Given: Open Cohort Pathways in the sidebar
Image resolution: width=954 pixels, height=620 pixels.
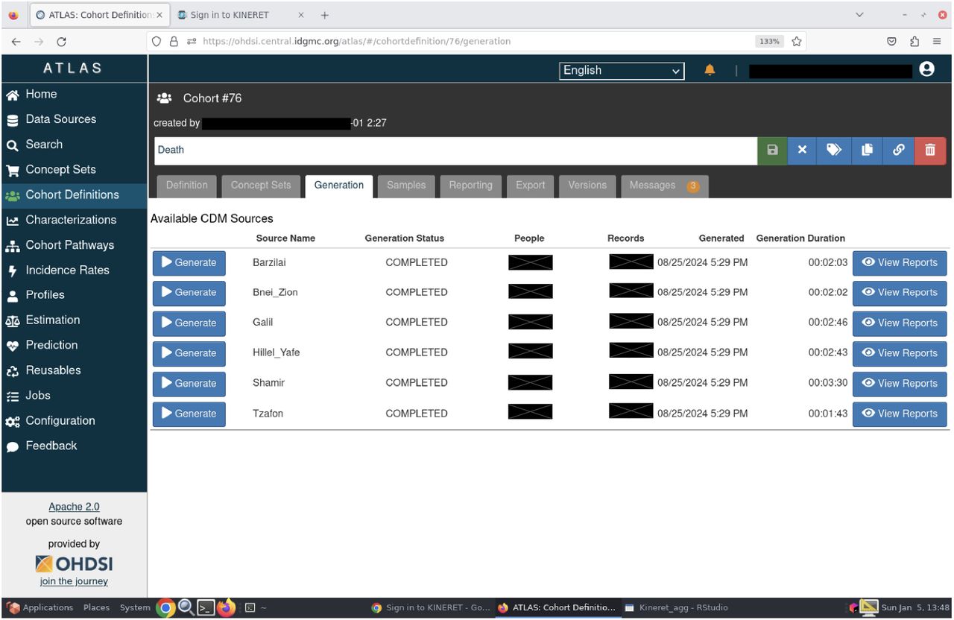Looking at the screenshot, I should [74, 245].
